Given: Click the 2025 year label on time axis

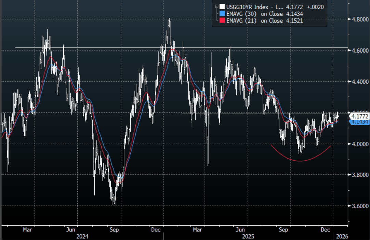Looking at the screenshot, I should click(x=247, y=236).
